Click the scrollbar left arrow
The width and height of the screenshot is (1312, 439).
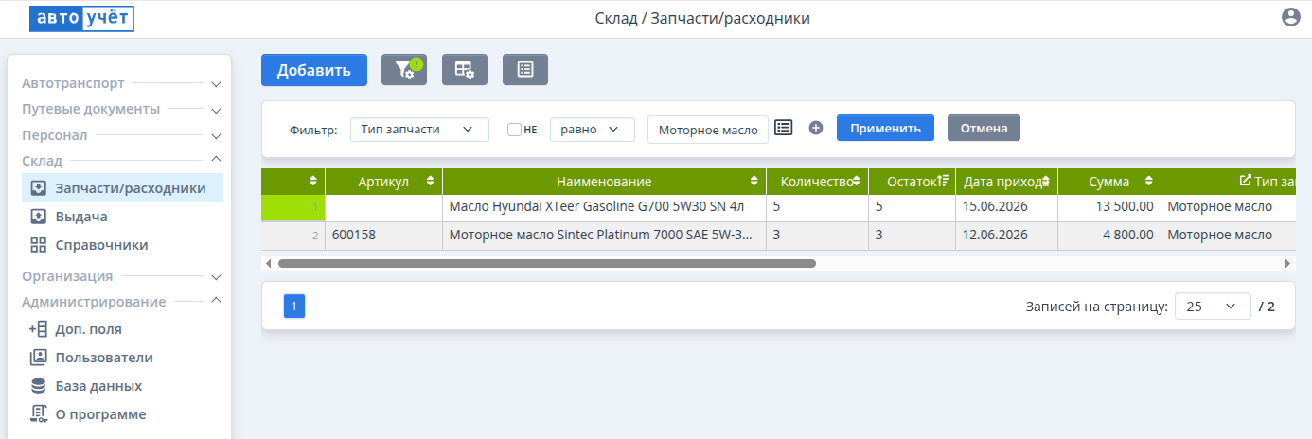(x=268, y=263)
